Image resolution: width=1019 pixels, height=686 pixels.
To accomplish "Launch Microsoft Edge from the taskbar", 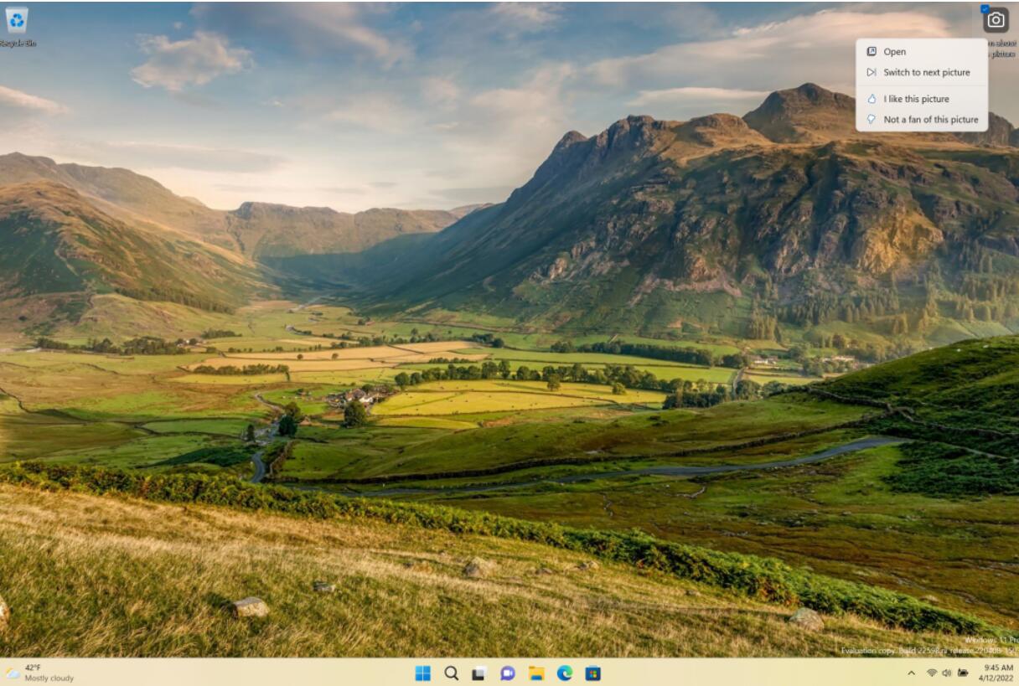I will tap(563, 673).
